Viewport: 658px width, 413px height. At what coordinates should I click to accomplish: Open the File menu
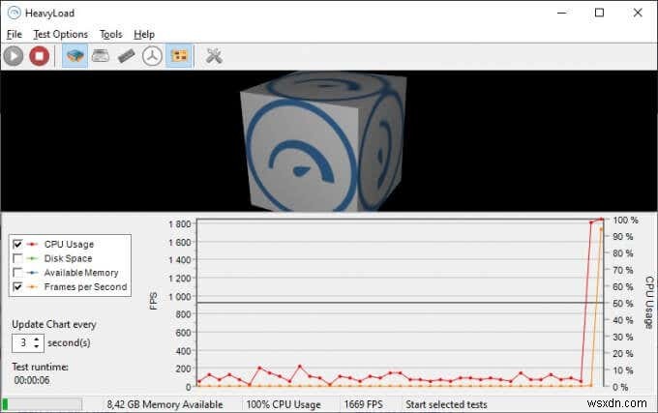(x=15, y=35)
